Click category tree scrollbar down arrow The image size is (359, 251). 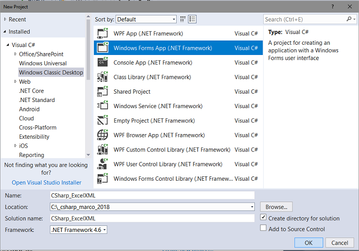88,155
